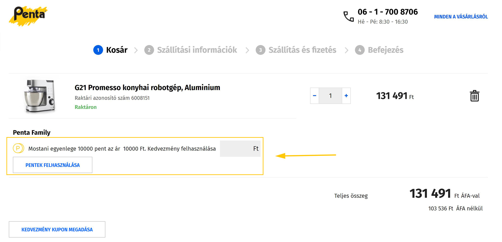The image size is (502, 242).
Task: Go to the Befejezés step
Action: (385, 50)
